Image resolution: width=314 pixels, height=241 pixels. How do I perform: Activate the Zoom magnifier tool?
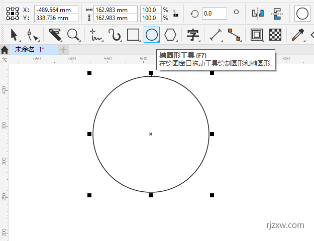pos(74,35)
